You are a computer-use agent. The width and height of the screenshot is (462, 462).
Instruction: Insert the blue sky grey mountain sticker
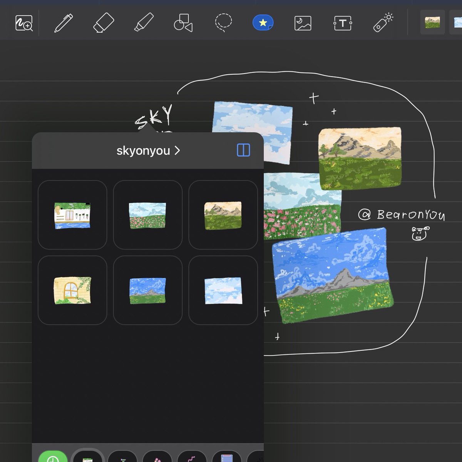[147, 290]
